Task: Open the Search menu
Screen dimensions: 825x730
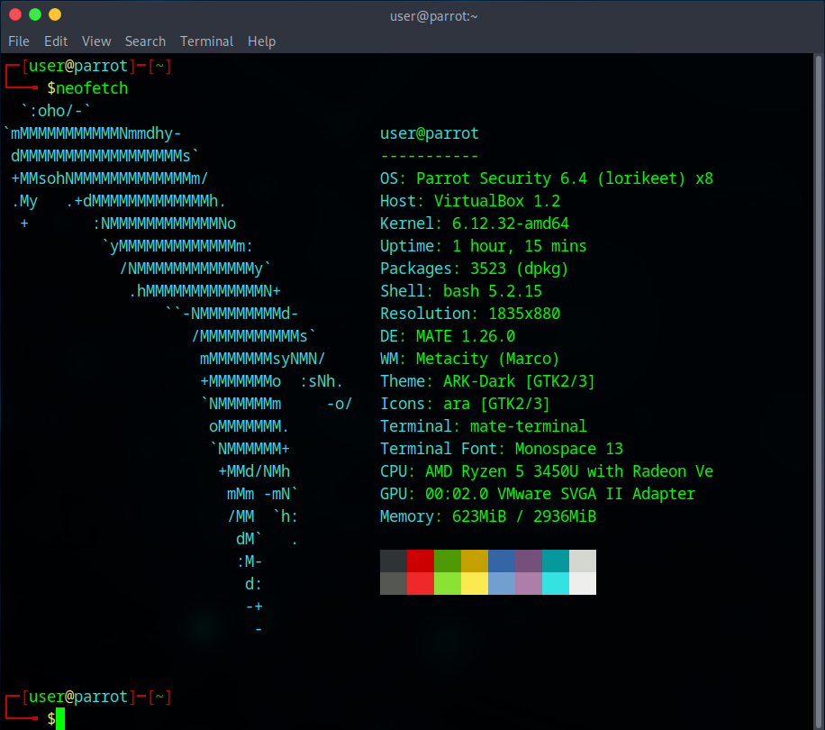Action: [x=145, y=41]
